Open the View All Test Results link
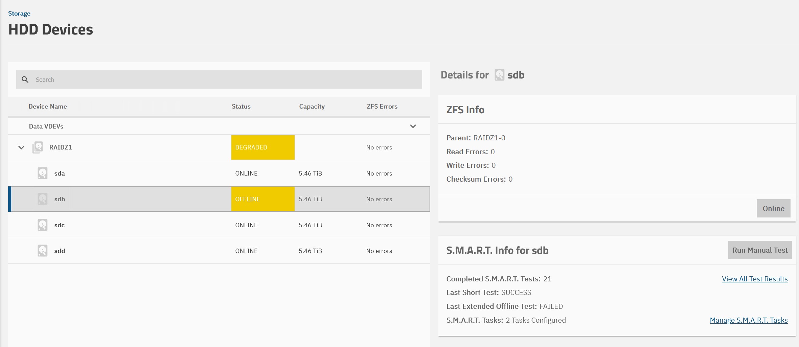Image resolution: width=799 pixels, height=347 pixels. coord(754,279)
